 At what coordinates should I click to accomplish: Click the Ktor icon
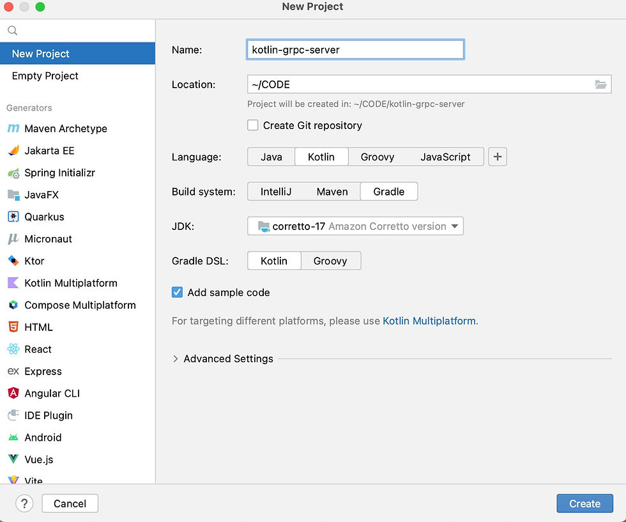coord(13,261)
